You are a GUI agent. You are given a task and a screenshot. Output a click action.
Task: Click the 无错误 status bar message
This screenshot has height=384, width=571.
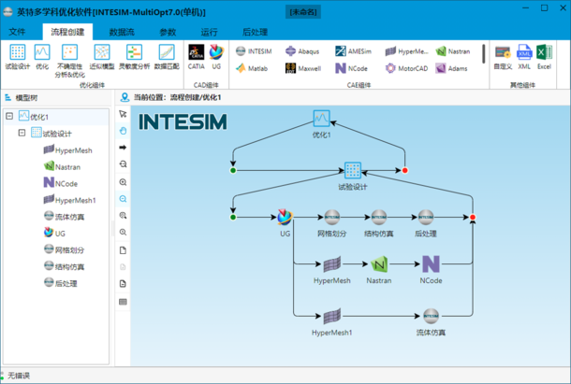coord(19,376)
